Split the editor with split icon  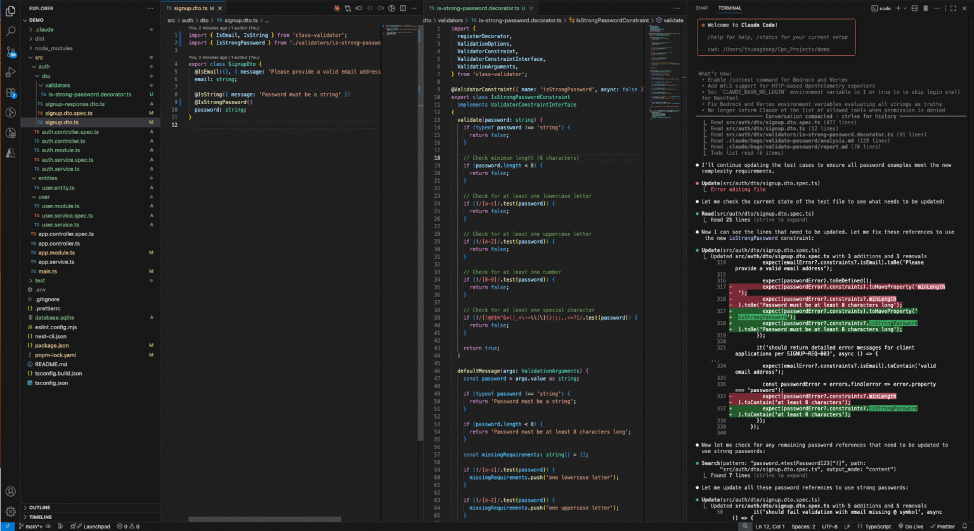[x=404, y=8]
